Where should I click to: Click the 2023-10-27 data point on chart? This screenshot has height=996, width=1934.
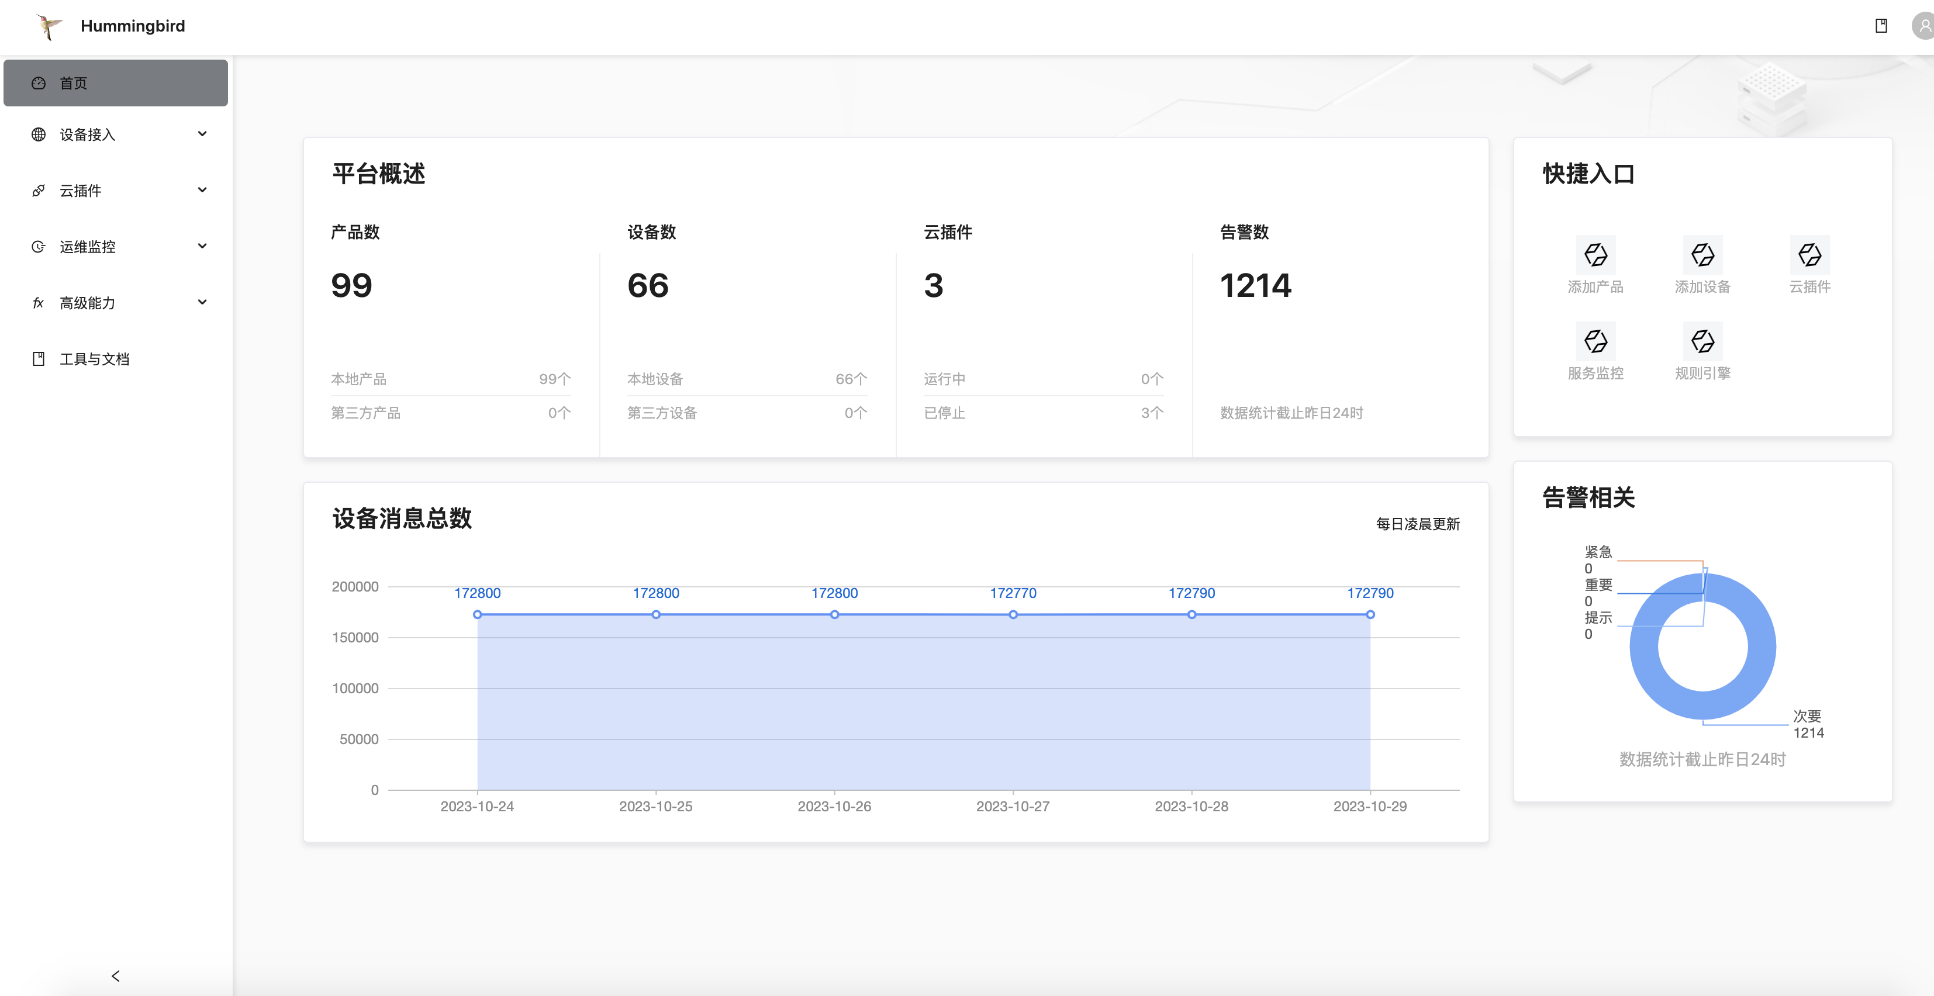coord(1013,615)
